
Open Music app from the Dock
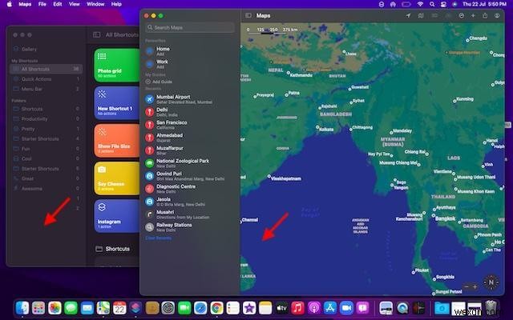(297, 308)
